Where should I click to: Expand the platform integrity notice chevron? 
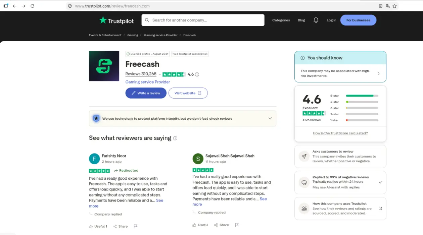270,118
